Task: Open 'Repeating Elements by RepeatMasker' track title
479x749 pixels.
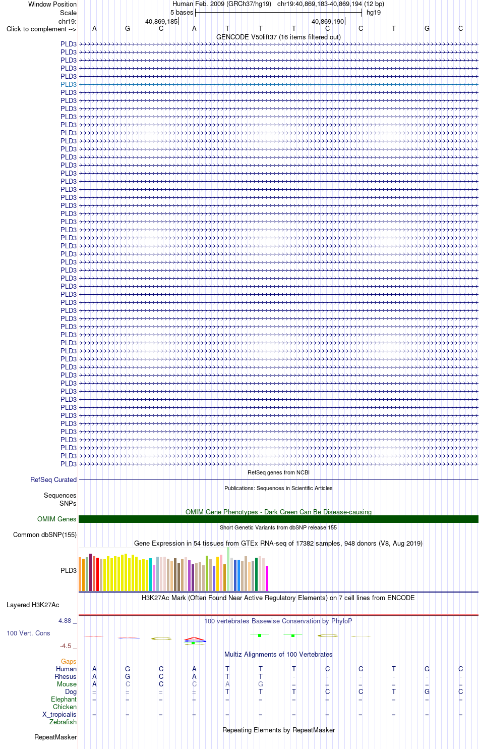Action: pos(278,730)
